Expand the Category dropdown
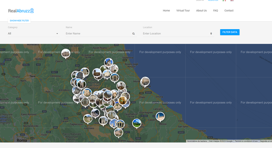The height and width of the screenshot is (148, 272). (x=33, y=34)
